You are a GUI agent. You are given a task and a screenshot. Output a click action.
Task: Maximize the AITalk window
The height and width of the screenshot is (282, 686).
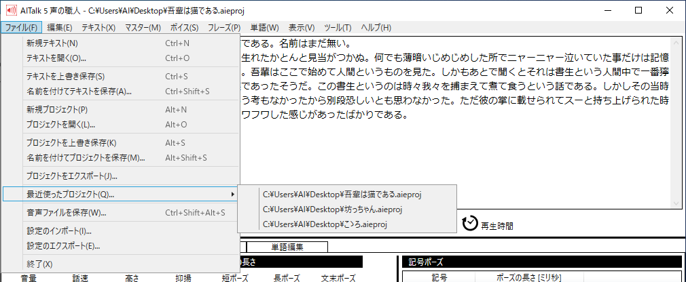pyautogui.click(x=638, y=10)
